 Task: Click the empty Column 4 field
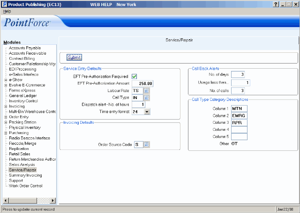240,130
